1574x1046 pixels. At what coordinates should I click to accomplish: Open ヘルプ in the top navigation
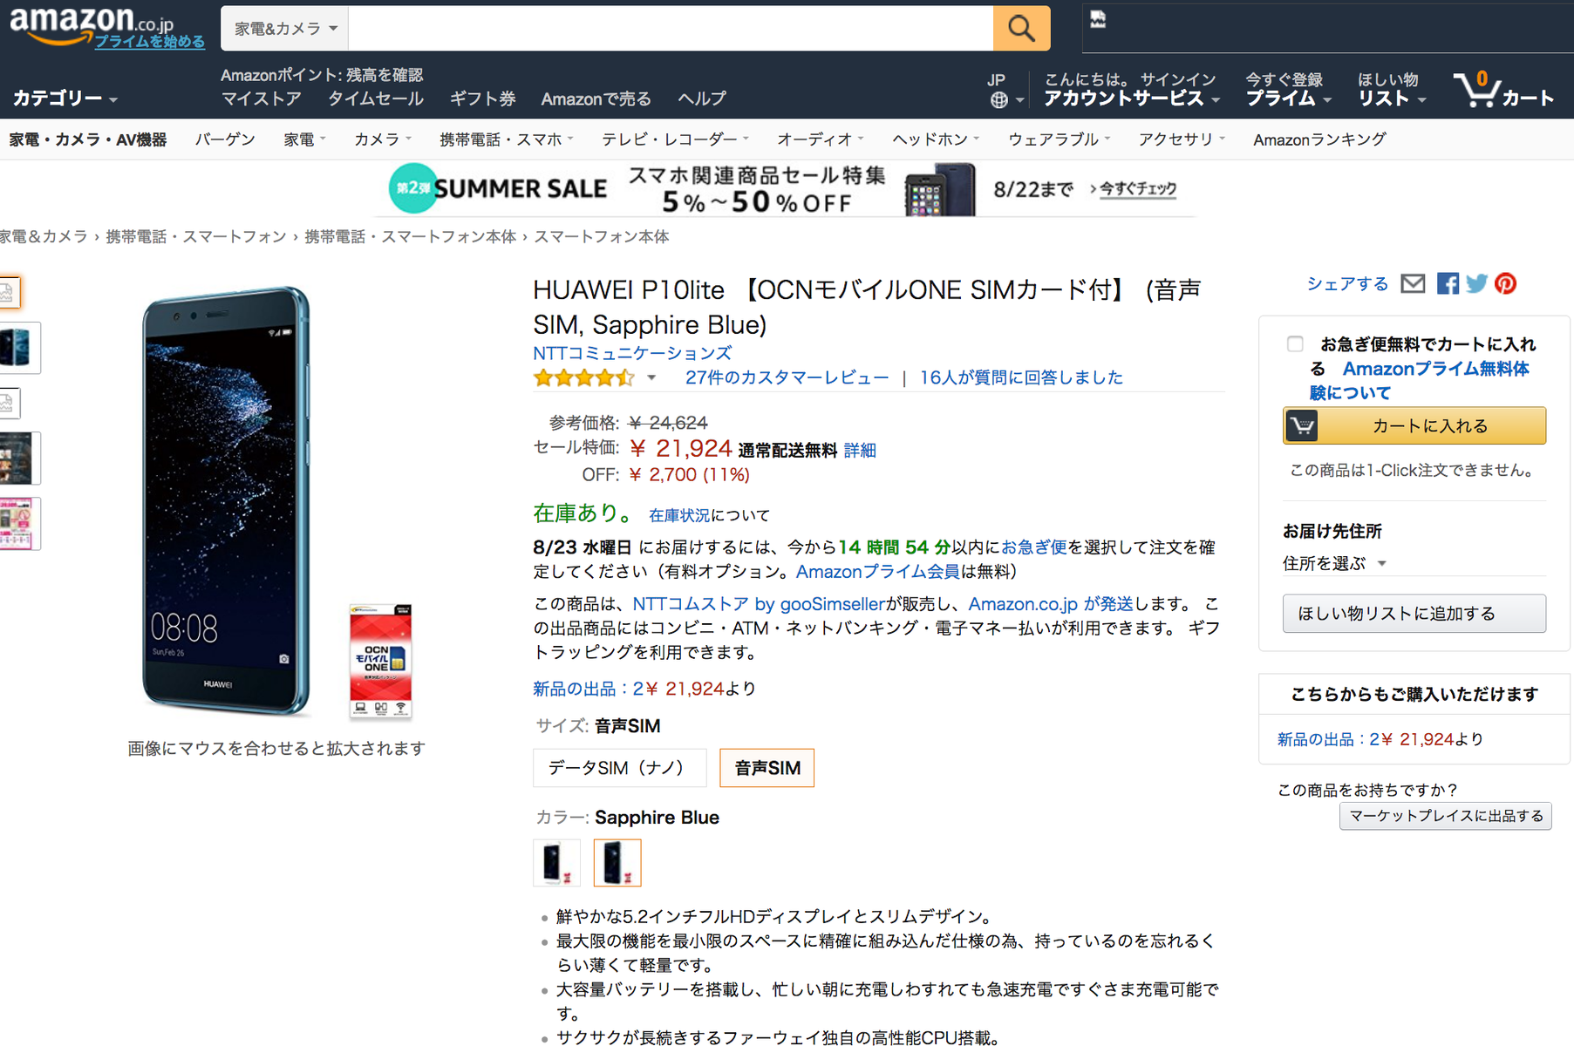click(702, 98)
